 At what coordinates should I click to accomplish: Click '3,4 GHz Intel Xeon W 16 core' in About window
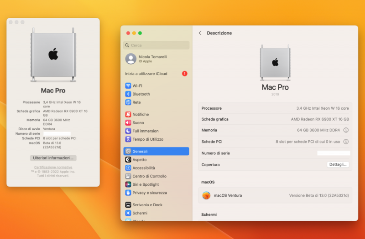tap(62, 104)
